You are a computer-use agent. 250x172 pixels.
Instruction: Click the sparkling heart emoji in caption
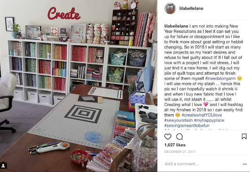[x=206, y=104]
